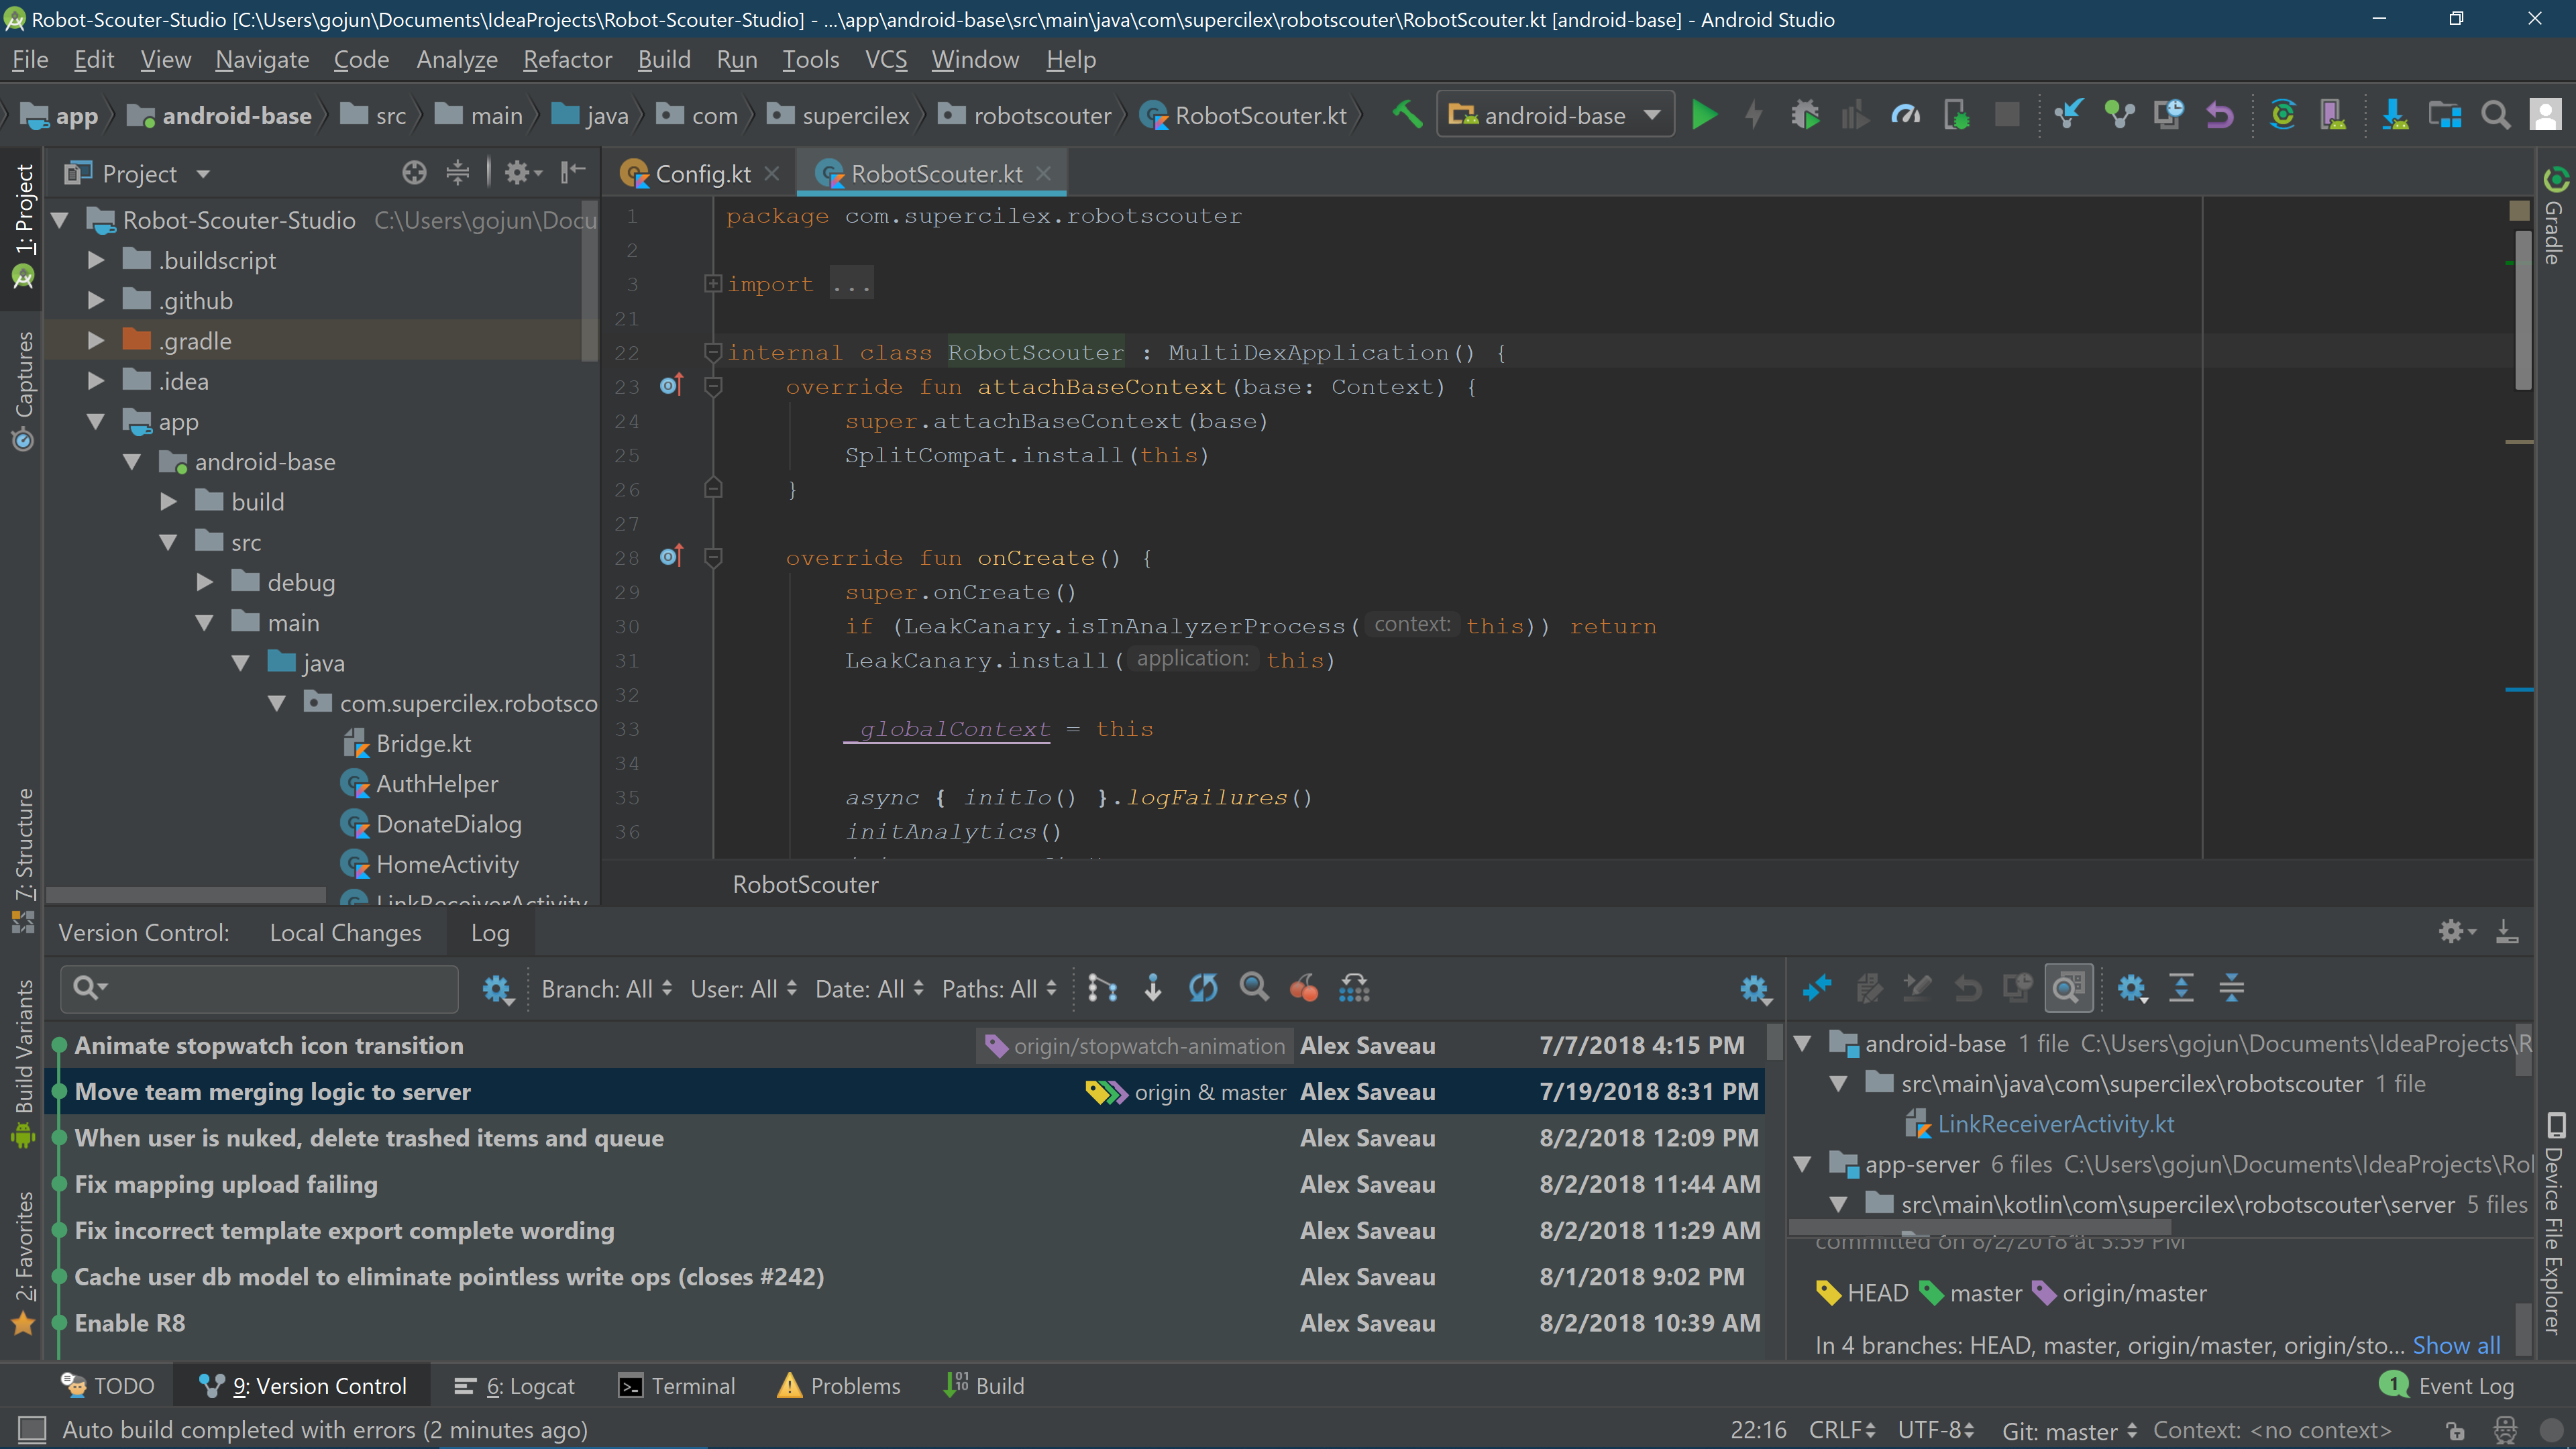Expand the .gradle folder in Project tree
Screen dimensions: 2576x1449
tap(96, 341)
